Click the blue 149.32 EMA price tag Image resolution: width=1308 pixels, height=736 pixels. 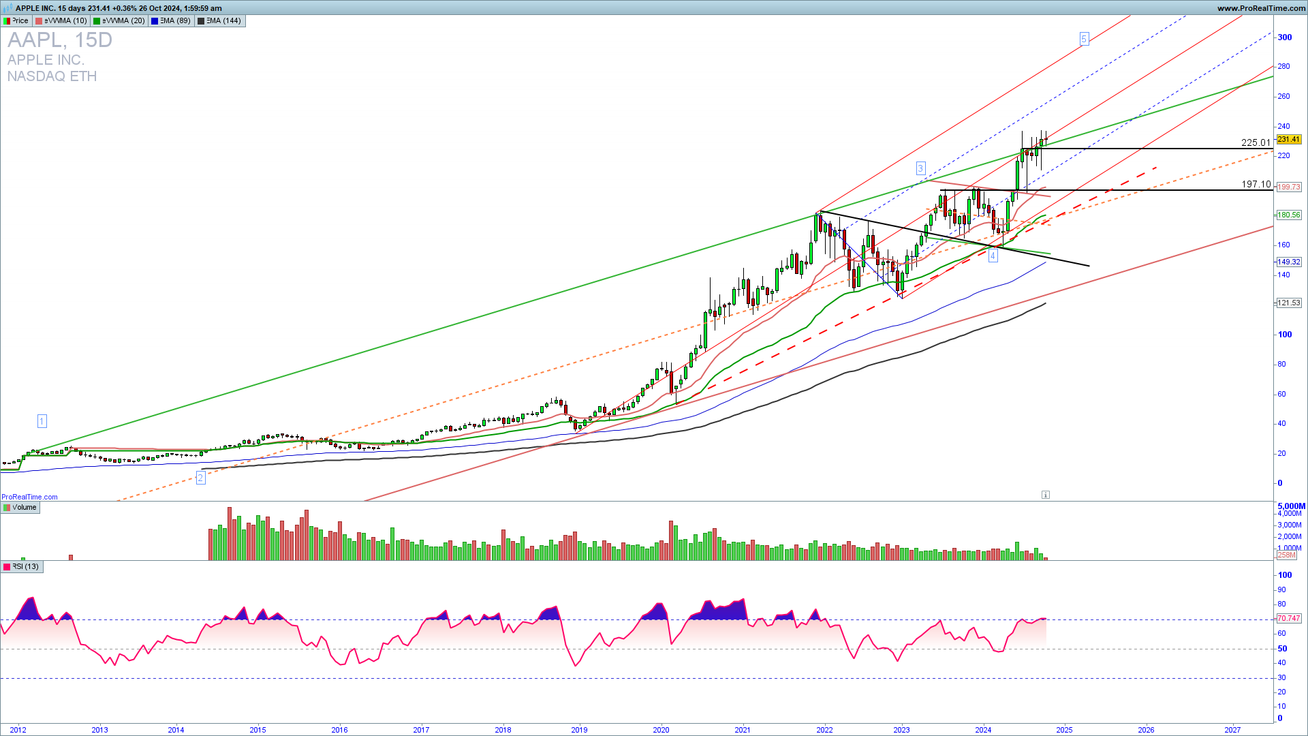click(x=1288, y=262)
